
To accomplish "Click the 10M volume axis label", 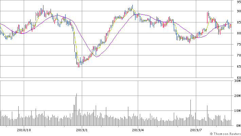I will 238,111.
